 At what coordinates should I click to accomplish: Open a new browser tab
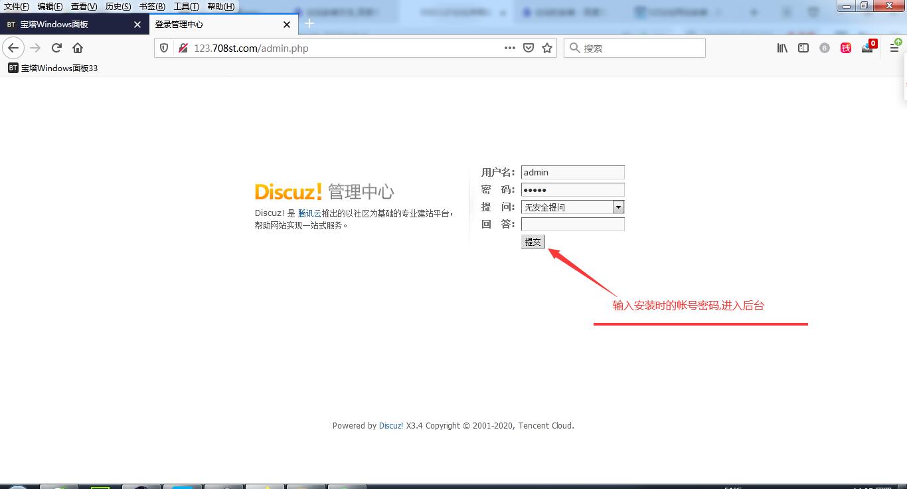click(309, 24)
